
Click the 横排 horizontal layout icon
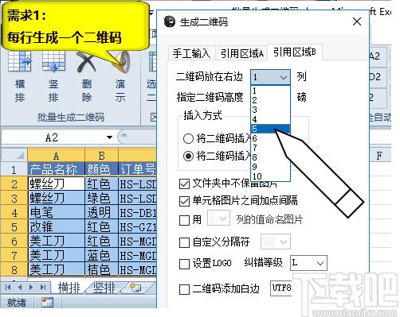click(x=20, y=61)
